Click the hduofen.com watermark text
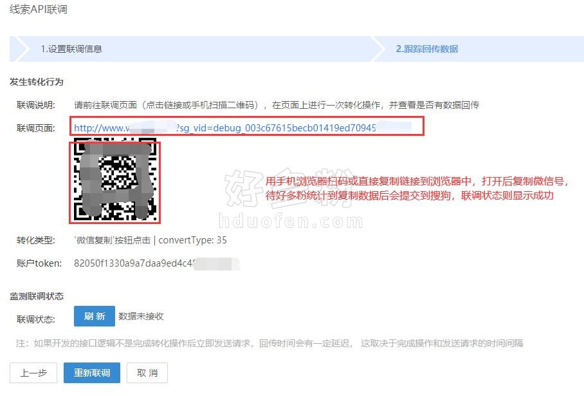 pos(291,221)
